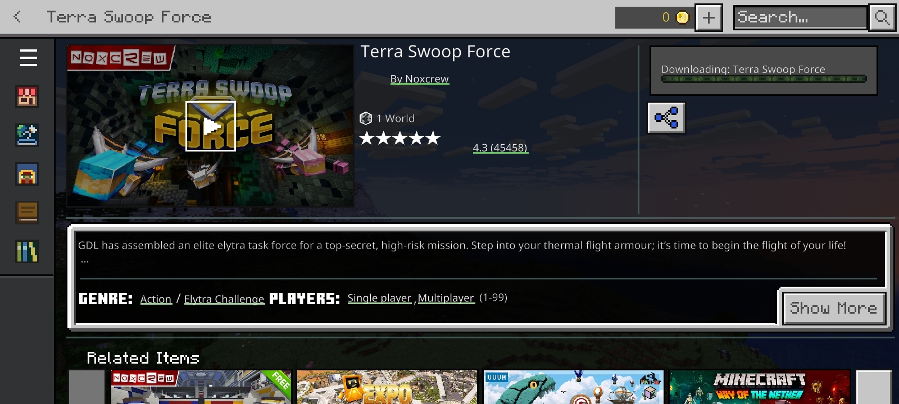
Task: Open the character face sidebar icon
Action: 27,174
